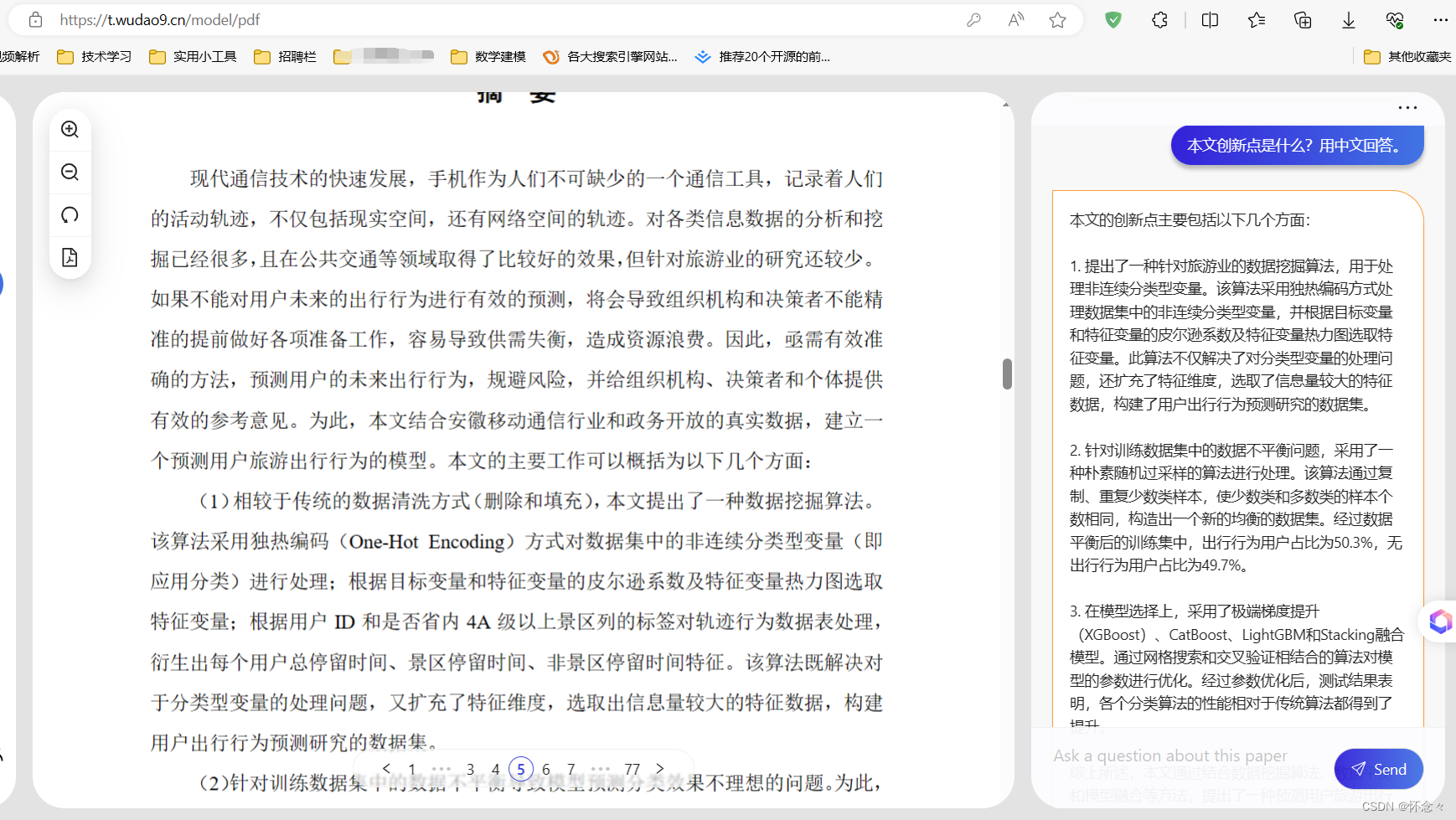Jump to page 1

pos(412,769)
